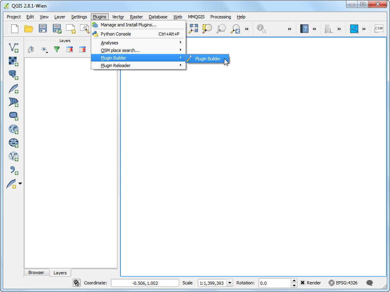Screen dimensions: 390x292
Task: Open the Help Contents book icon
Action: [304, 28]
